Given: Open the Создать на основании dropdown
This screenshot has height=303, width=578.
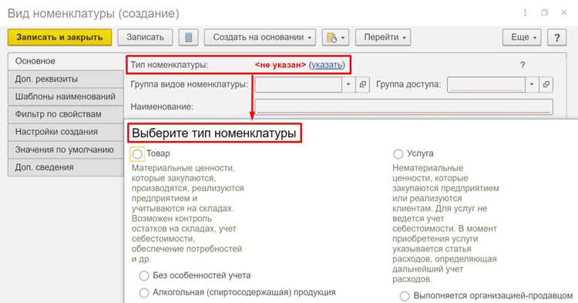Looking at the screenshot, I should point(260,38).
